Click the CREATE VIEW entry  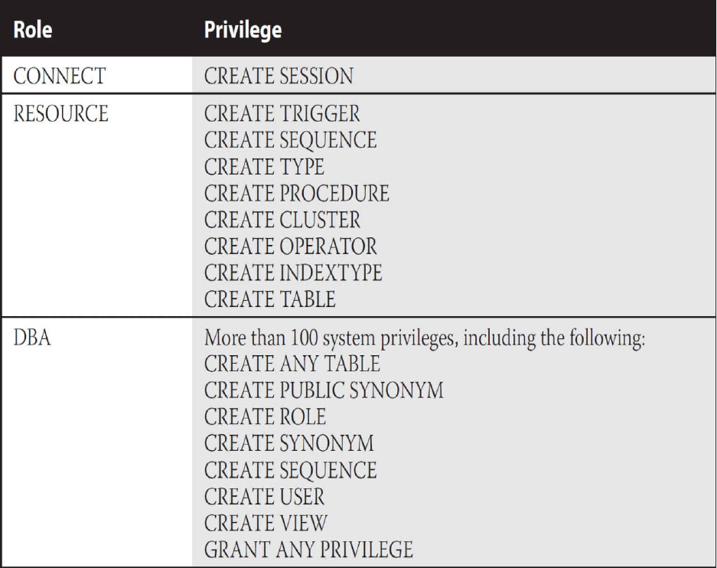click(266, 523)
